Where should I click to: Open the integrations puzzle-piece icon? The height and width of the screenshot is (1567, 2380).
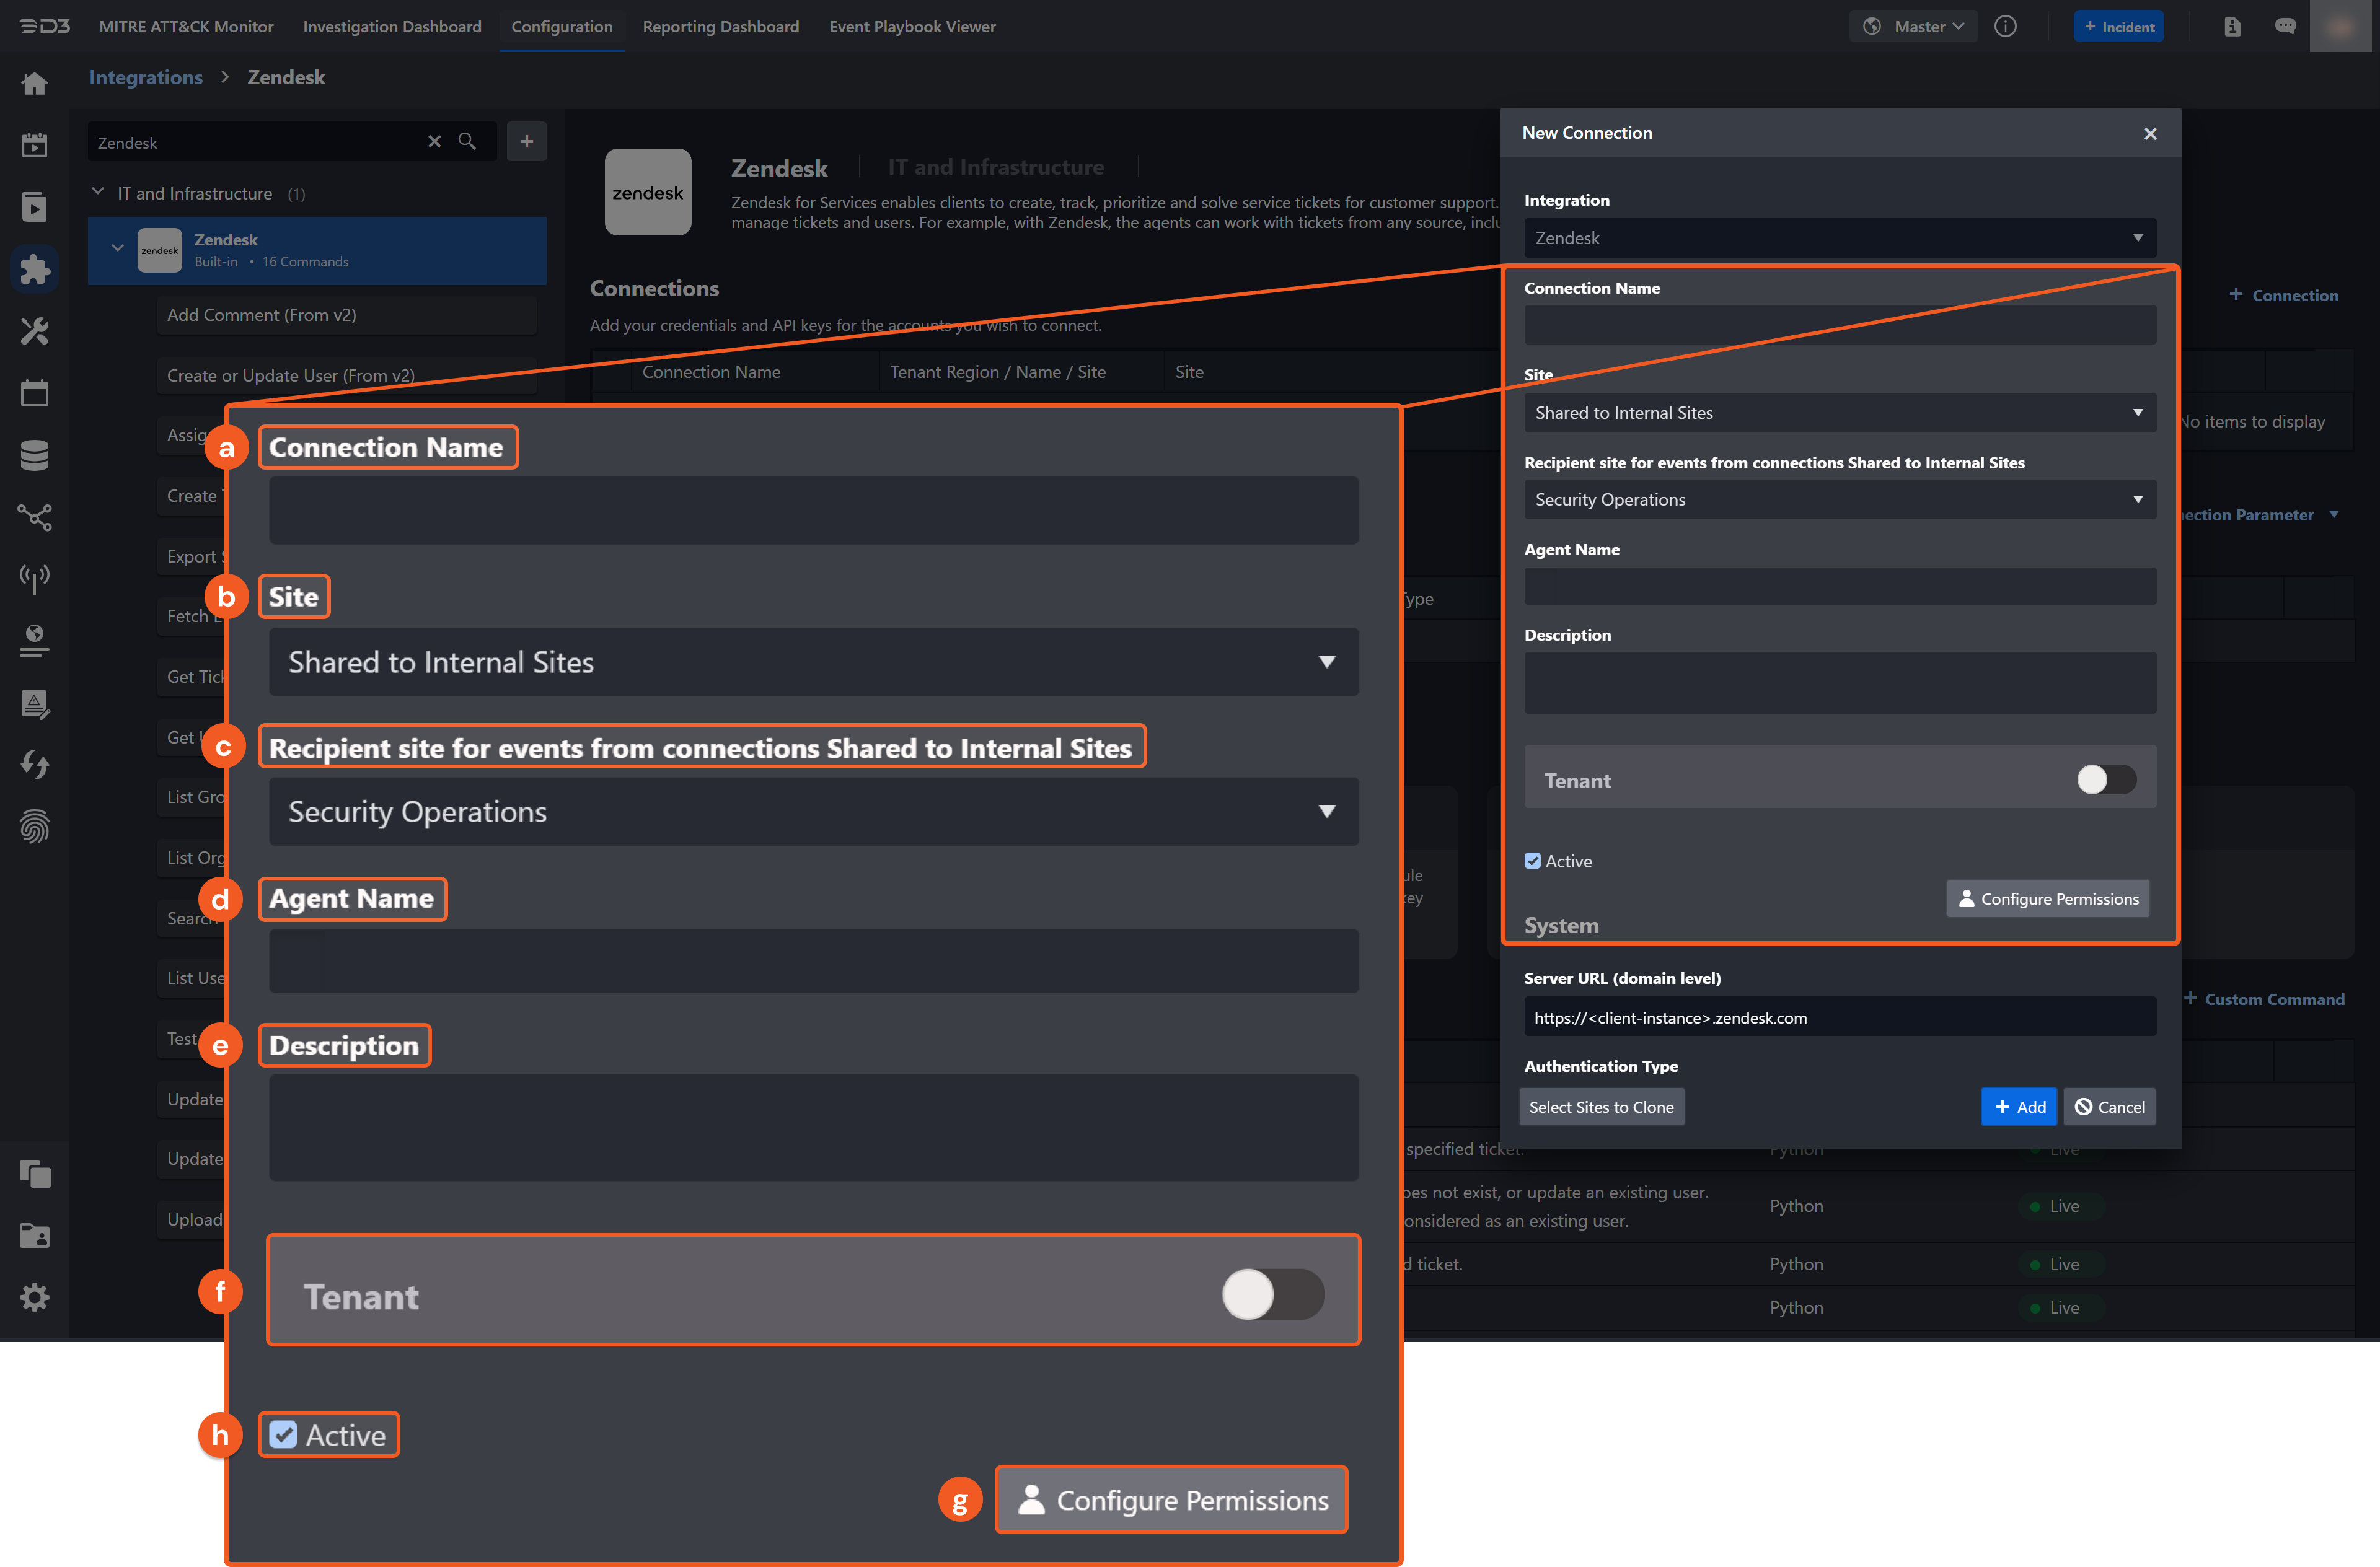[x=35, y=269]
